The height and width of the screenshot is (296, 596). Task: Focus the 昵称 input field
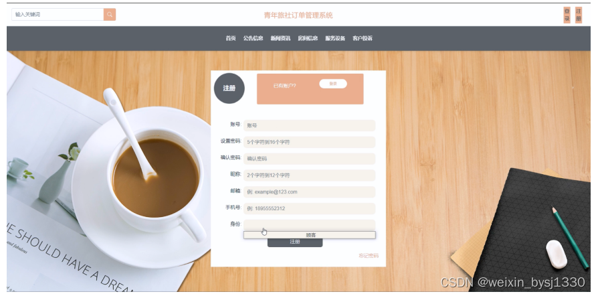point(310,175)
